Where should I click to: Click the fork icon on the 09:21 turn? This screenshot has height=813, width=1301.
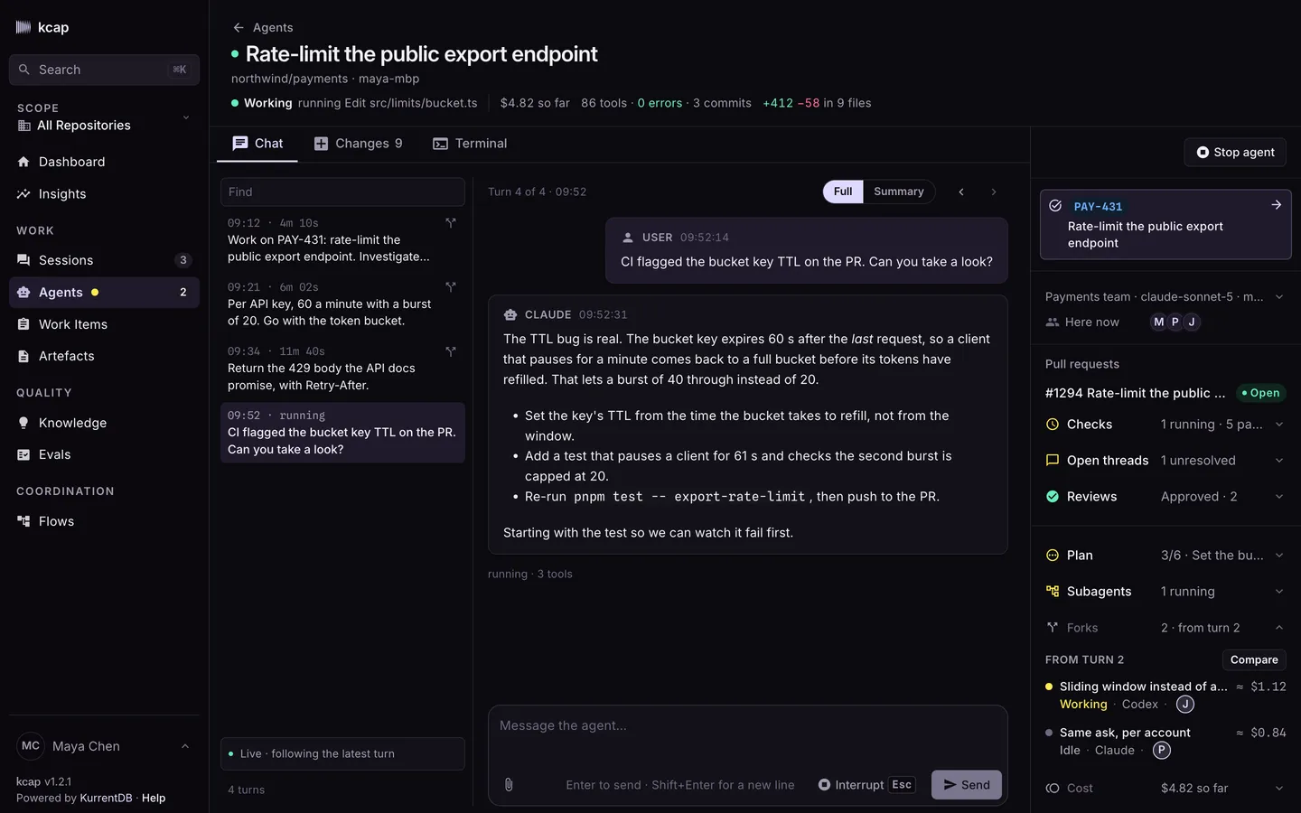pos(451,287)
